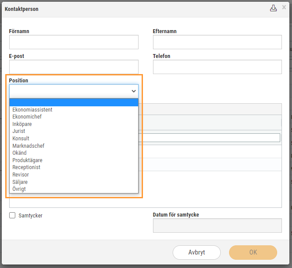Close the Kontaktperson dialog
Viewport: 292px width, 268px height.
284,7
